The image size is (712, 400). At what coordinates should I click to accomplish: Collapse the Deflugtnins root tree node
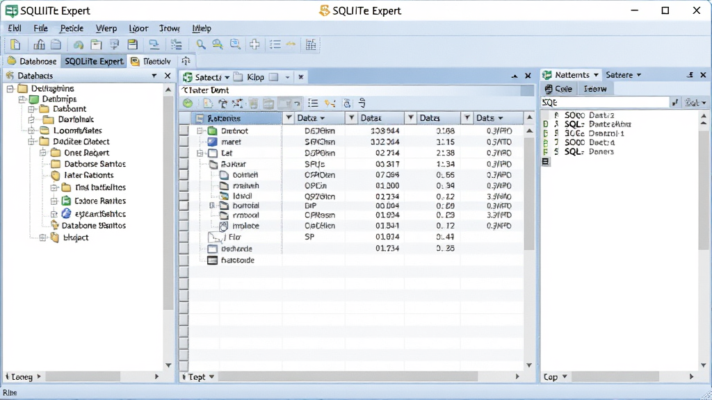pyautogui.click(x=10, y=89)
